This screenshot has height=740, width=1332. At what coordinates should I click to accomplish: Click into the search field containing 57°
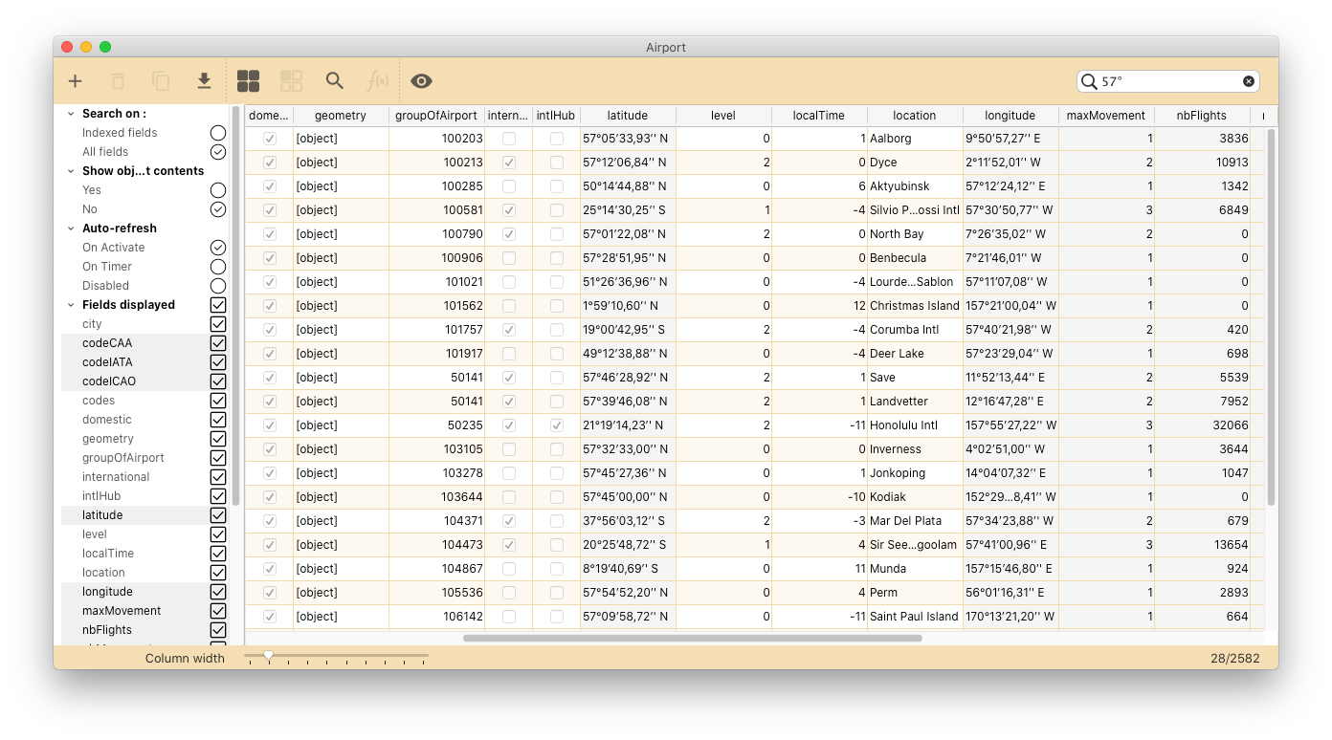coord(1168,81)
